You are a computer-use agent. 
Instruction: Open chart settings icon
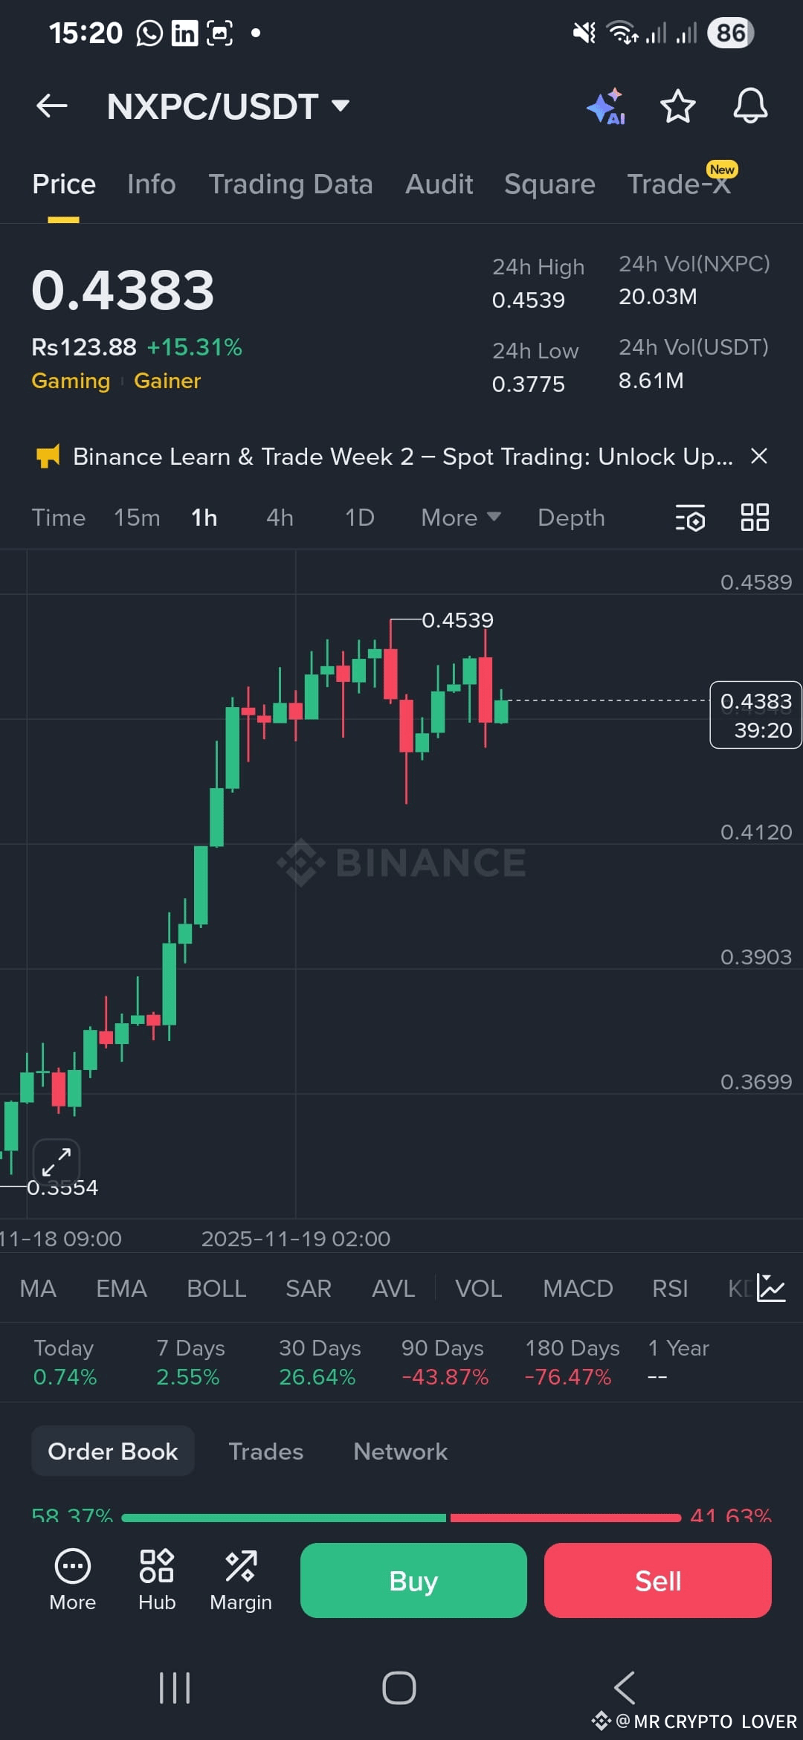coord(690,518)
